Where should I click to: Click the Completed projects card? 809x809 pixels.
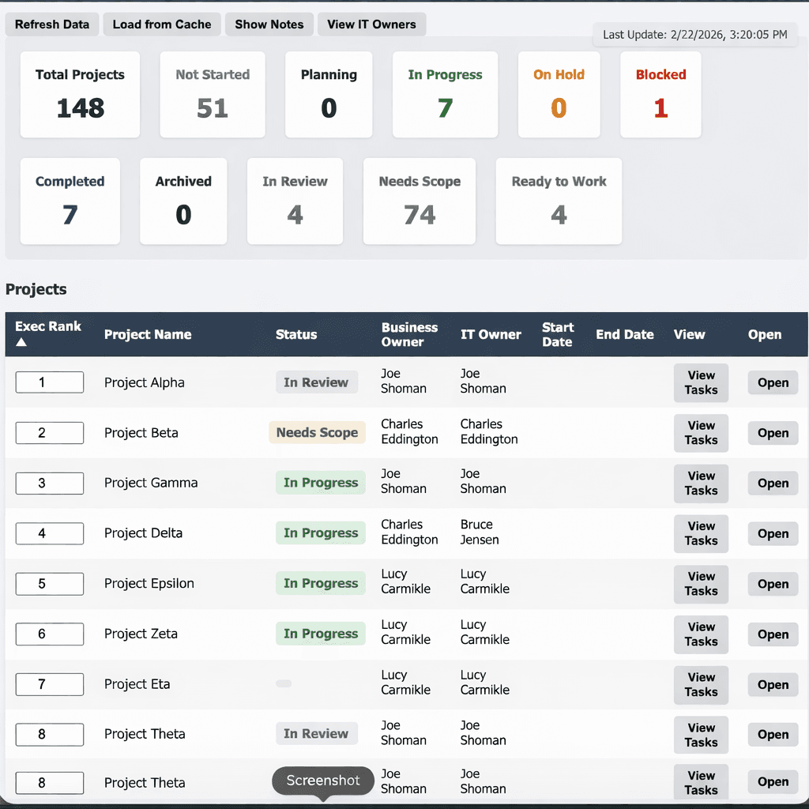point(70,201)
